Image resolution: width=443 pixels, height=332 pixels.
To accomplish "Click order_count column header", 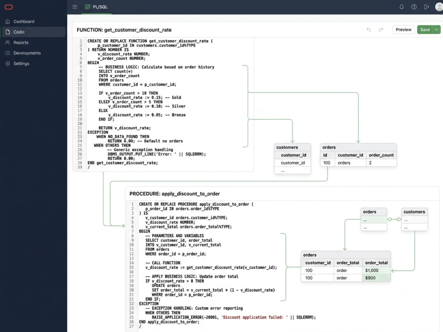I will pos(381,155).
